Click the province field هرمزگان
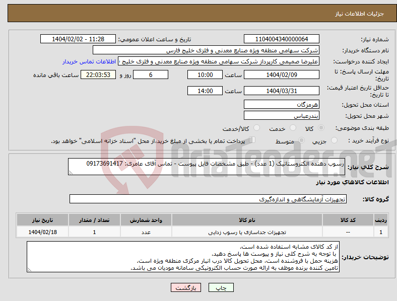Viewport: 397px width, 301px height. pos(281,104)
